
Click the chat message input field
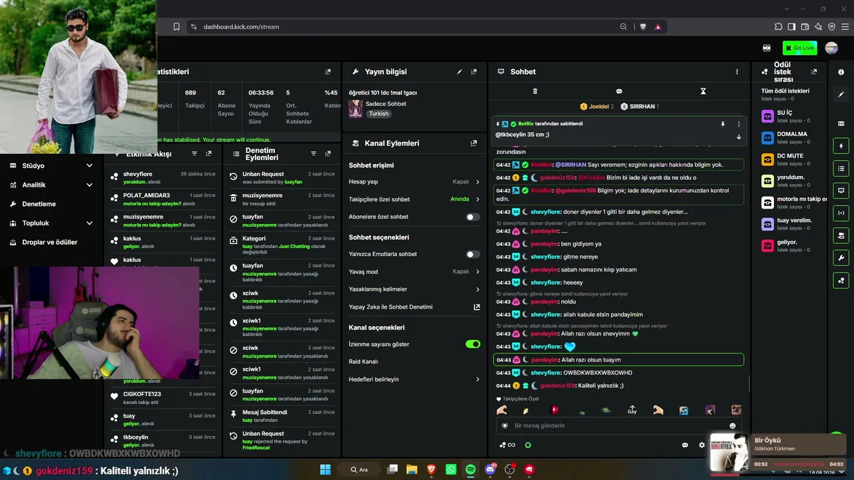click(617, 426)
